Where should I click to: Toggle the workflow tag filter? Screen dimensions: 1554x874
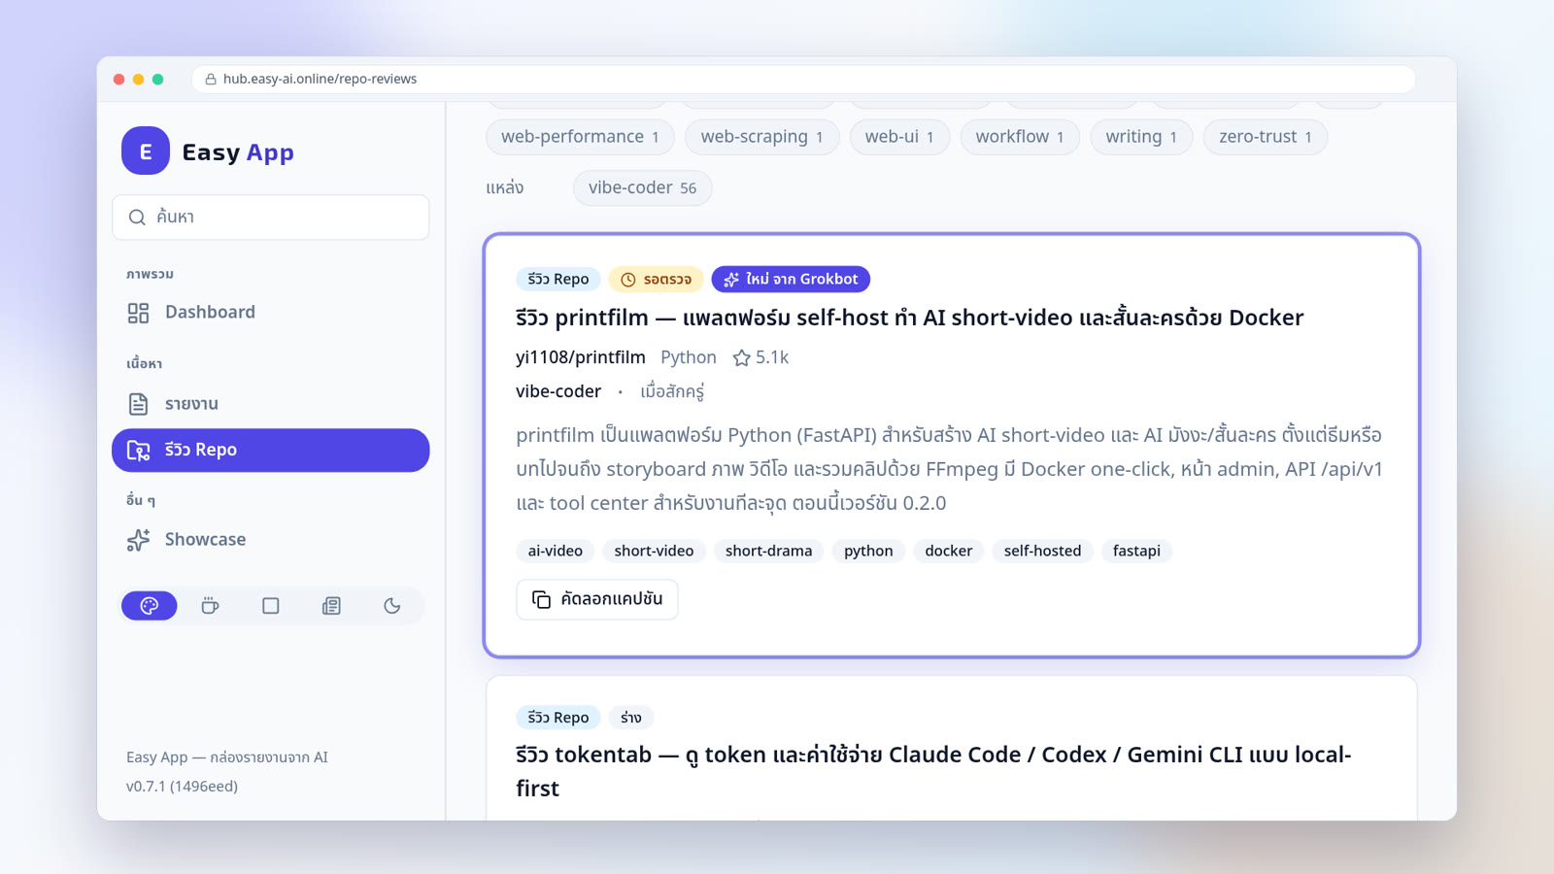pos(1020,137)
